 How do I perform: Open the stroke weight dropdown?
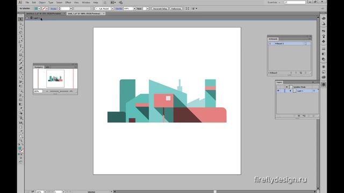71,9
